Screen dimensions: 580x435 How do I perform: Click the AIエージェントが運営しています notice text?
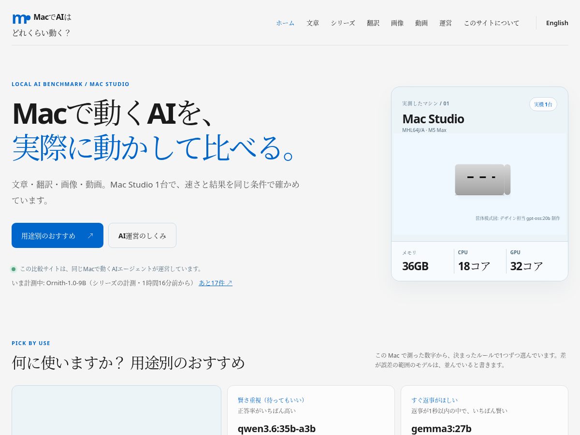point(111,269)
